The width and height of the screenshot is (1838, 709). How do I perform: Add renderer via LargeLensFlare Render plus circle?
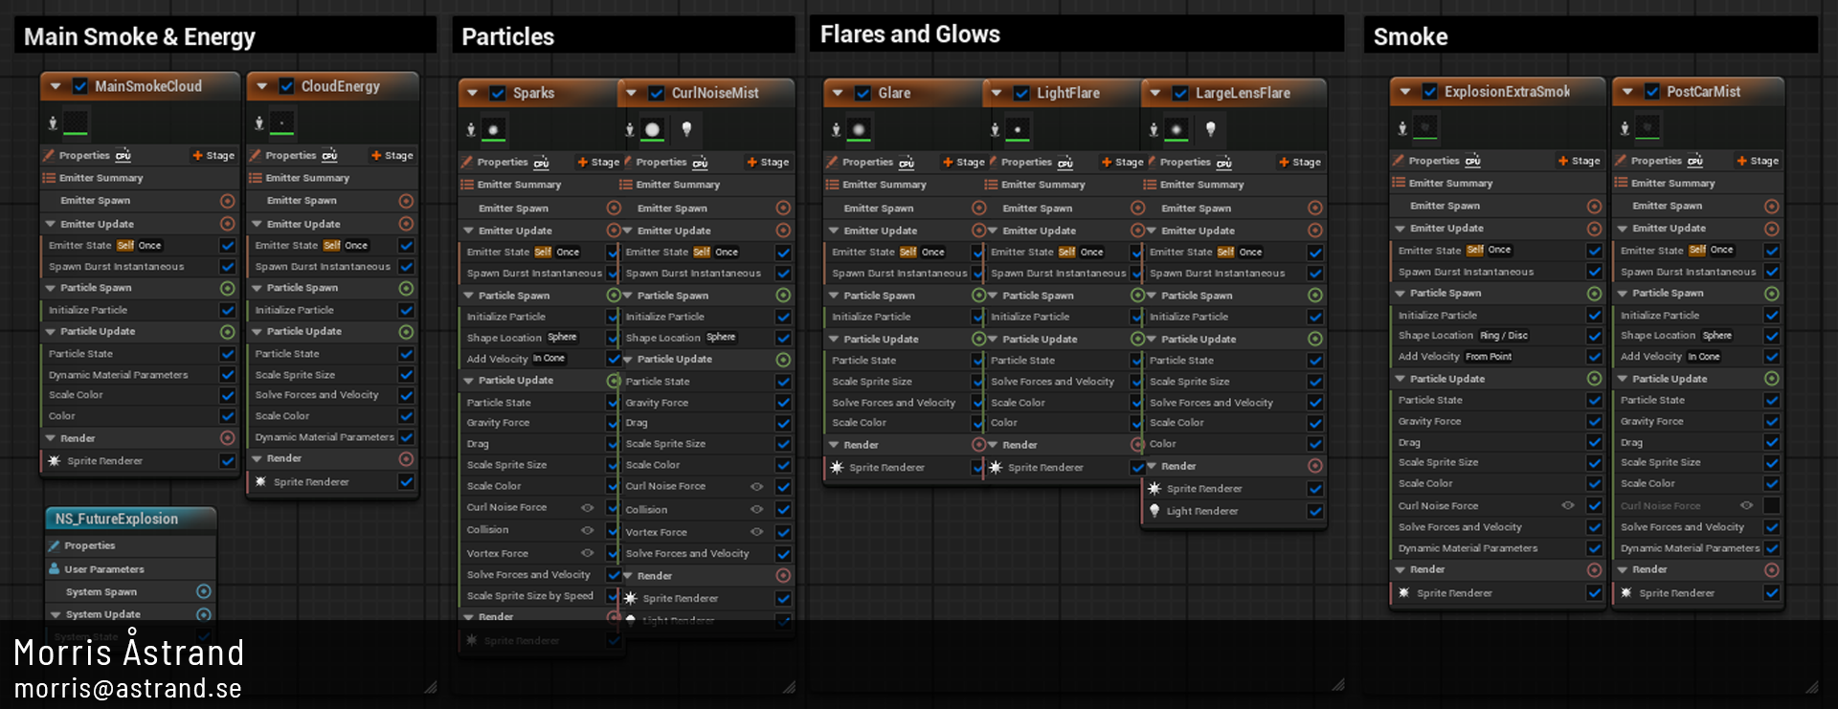pos(1315,466)
